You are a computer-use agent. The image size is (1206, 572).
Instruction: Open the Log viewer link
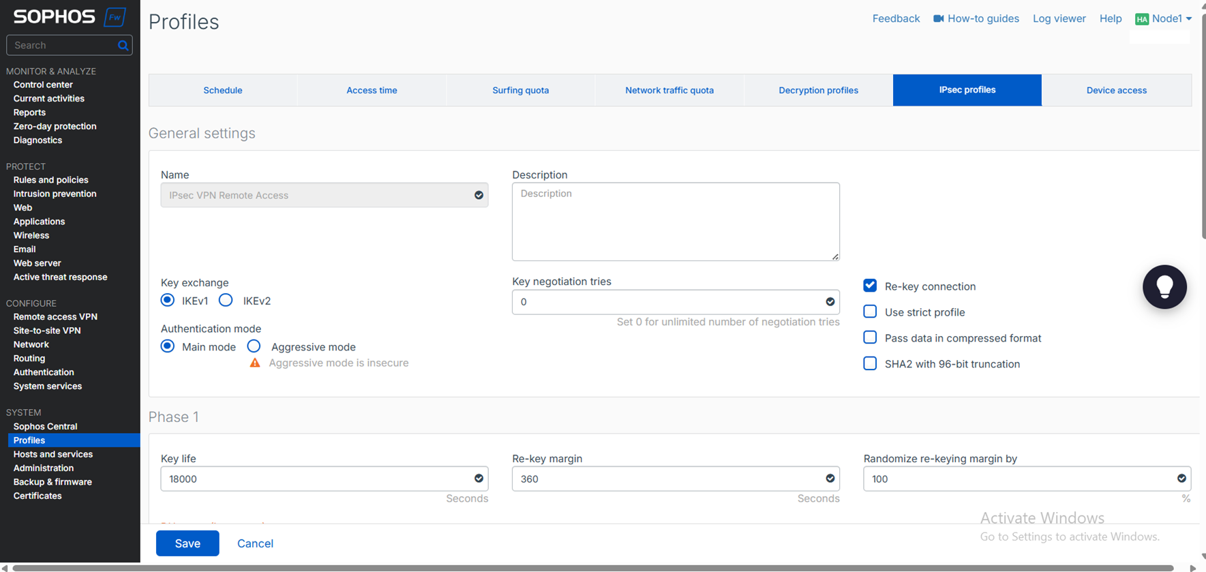tap(1059, 18)
